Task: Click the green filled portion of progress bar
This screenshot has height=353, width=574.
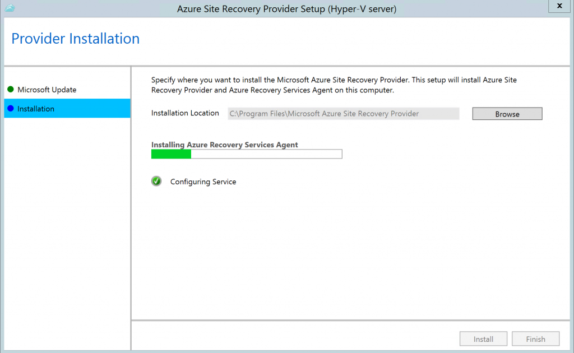Action: [171, 154]
